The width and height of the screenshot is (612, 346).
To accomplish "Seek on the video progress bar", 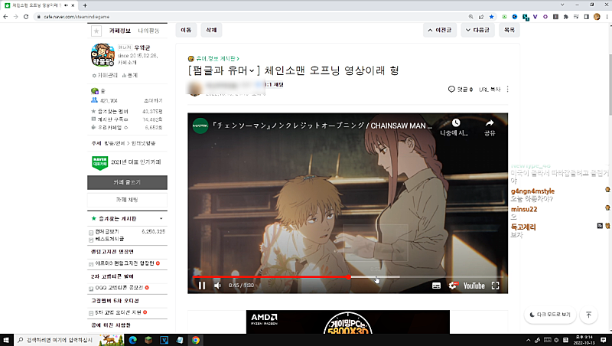I will pos(348,277).
